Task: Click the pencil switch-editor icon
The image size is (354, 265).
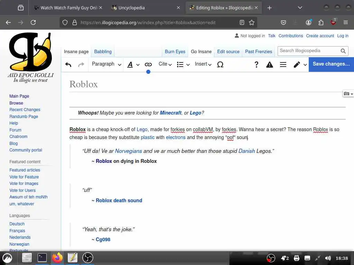Action: [x=297, y=65]
